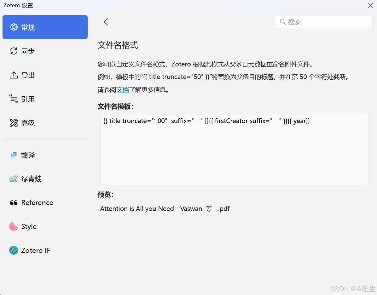Click the tools icon beside 高级

[x=14, y=123]
